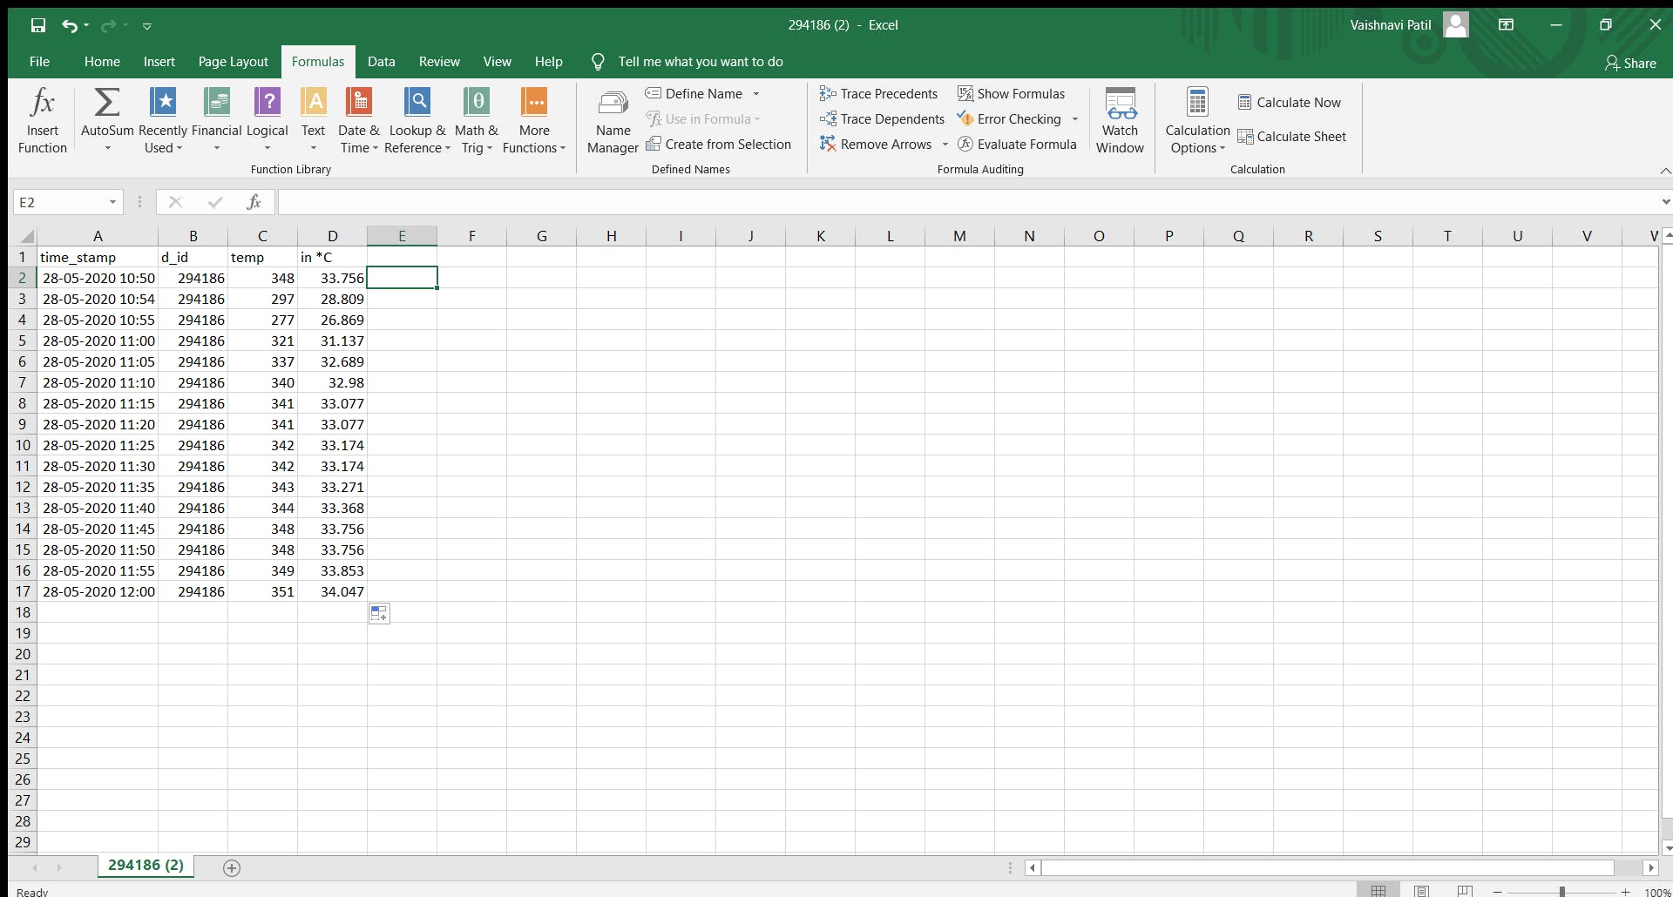Open the Insert Function dialog
Image resolution: width=1673 pixels, height=897 pixels.
point(43,120)
